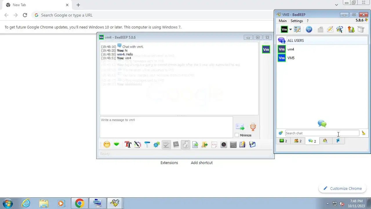
Task: Click the BeeBEEP bee taskbar icon
Action: 115,203
